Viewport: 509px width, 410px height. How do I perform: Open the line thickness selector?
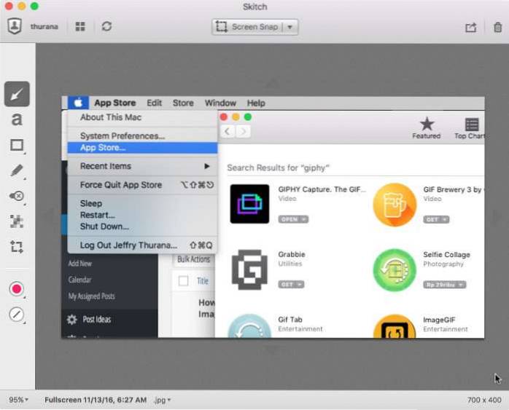17,314
